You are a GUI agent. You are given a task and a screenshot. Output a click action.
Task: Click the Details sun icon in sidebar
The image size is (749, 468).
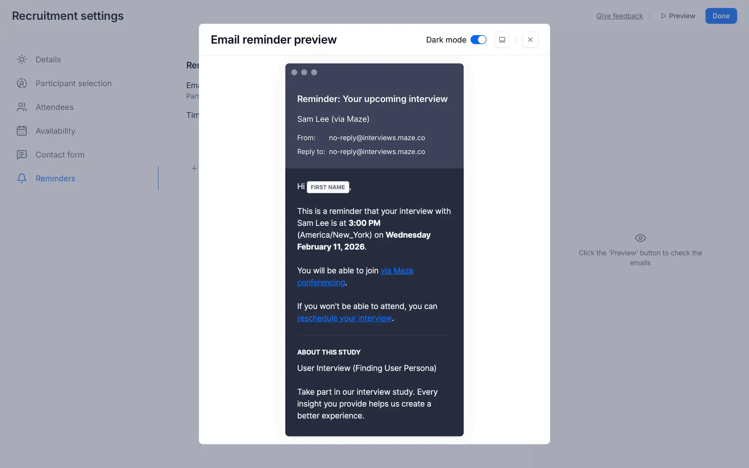22,60
